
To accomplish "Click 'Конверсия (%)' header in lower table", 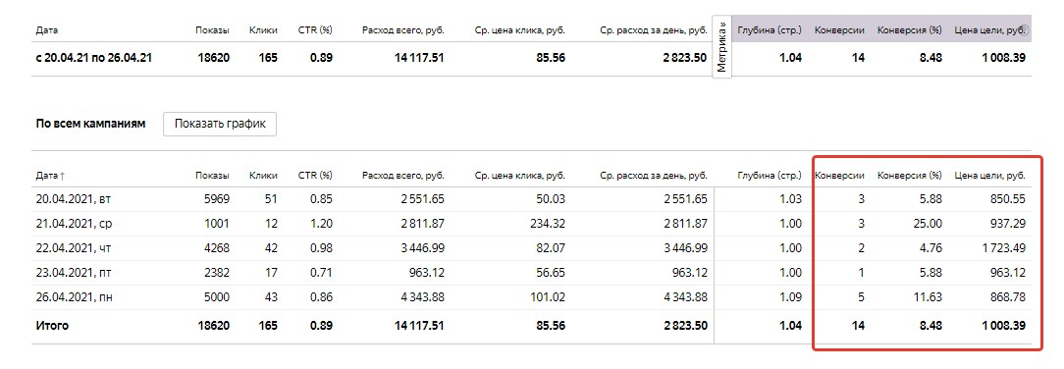I will point(910,176).
